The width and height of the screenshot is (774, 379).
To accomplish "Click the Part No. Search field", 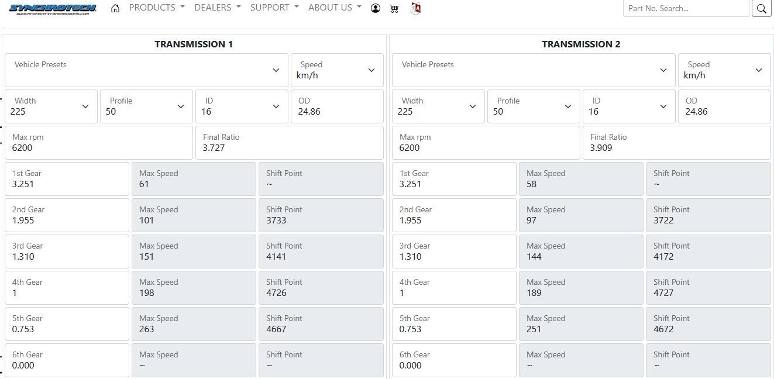I will click(685, 8).
